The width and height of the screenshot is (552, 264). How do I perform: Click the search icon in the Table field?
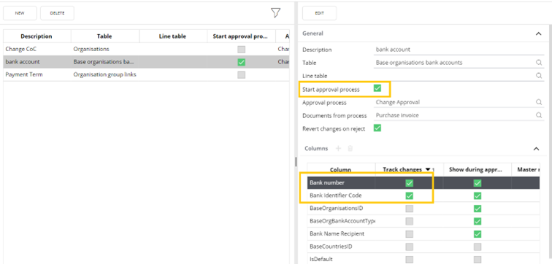tap(539, 63)
